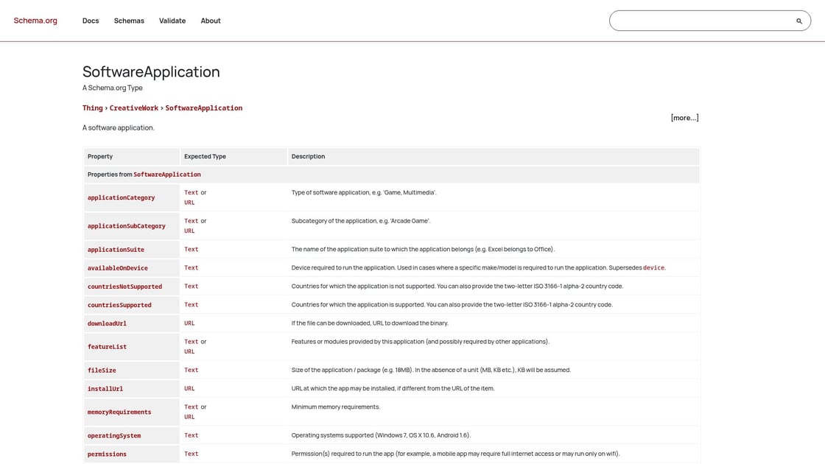
Task: Open the featureList property link
Action: point(107,346)
